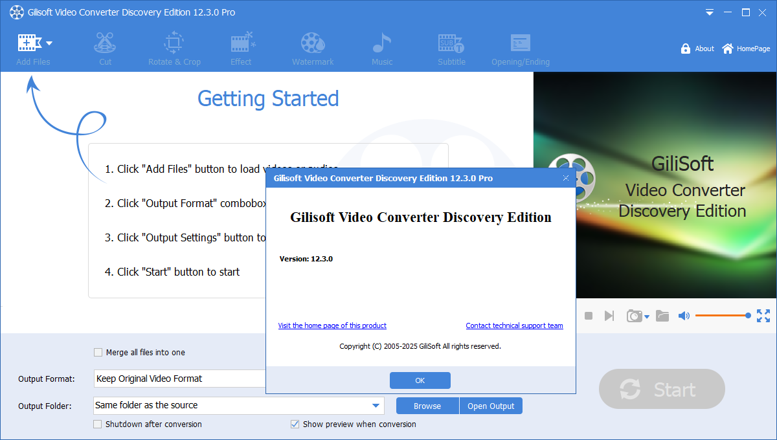Click step 4 'Click Start button' text
Screen dimensions: 777x440
coord(172,272)
